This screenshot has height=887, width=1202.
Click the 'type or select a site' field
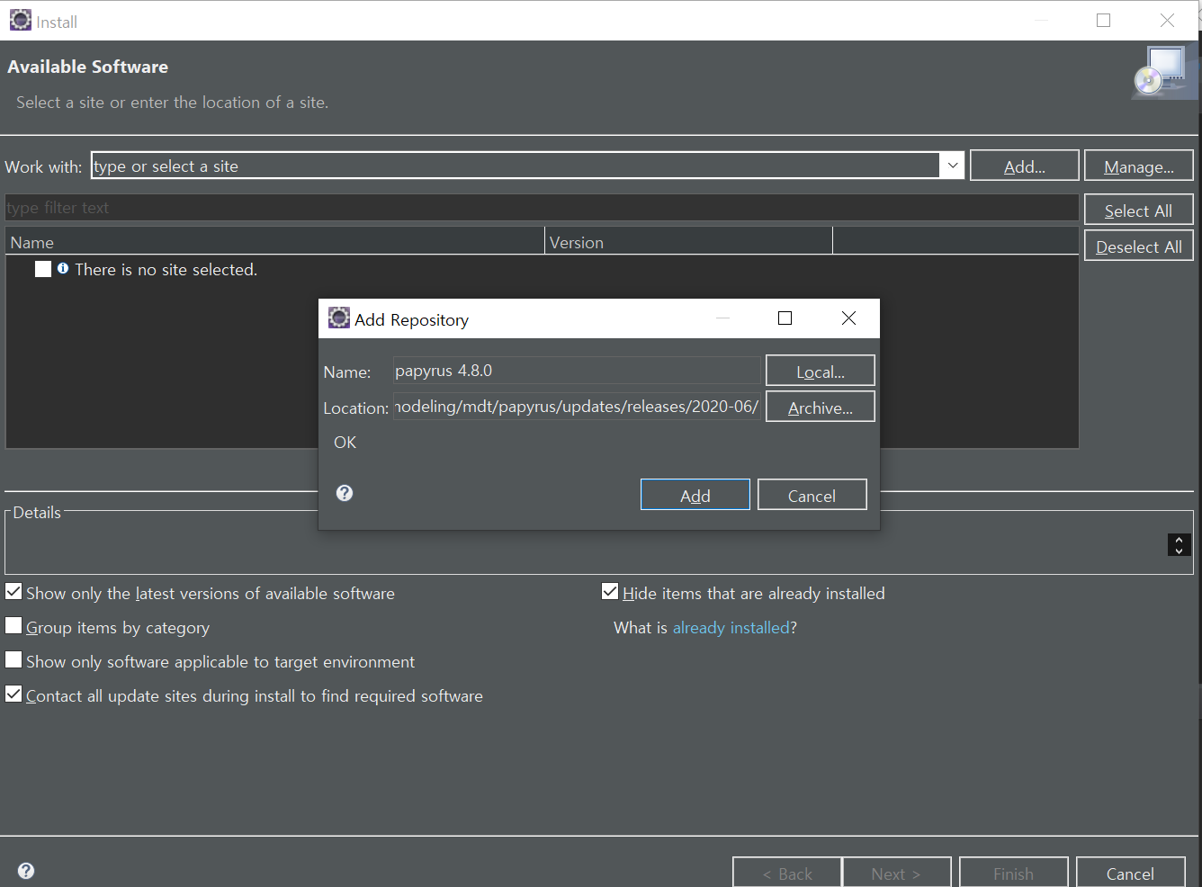(x=517, y=166)
